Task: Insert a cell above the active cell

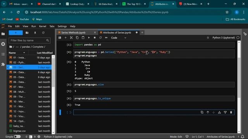Action: point(219,112)
